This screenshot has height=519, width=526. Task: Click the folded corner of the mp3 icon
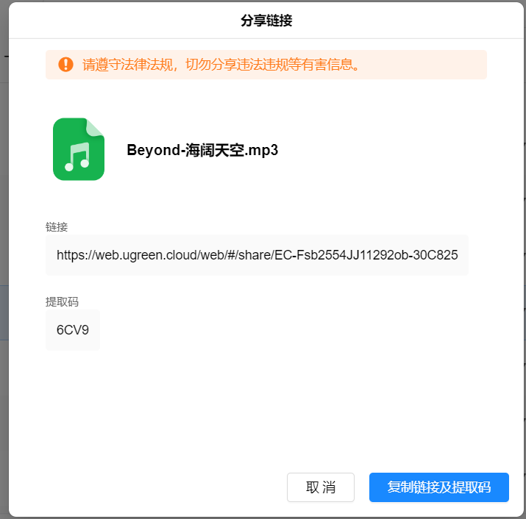[x=96, y=127]
